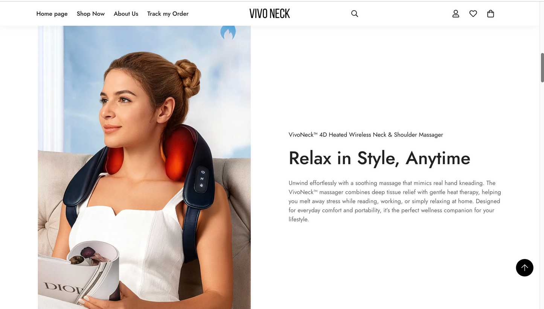544x309 pixels.
Task: Click the VIVO NECK logo
Action: pyautogui.click(x=270, y=14)
